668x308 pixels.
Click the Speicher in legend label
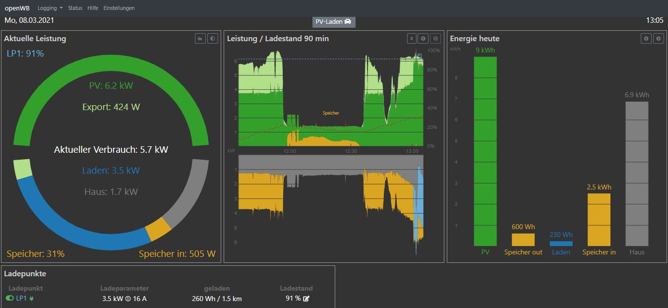coord(599,252)
